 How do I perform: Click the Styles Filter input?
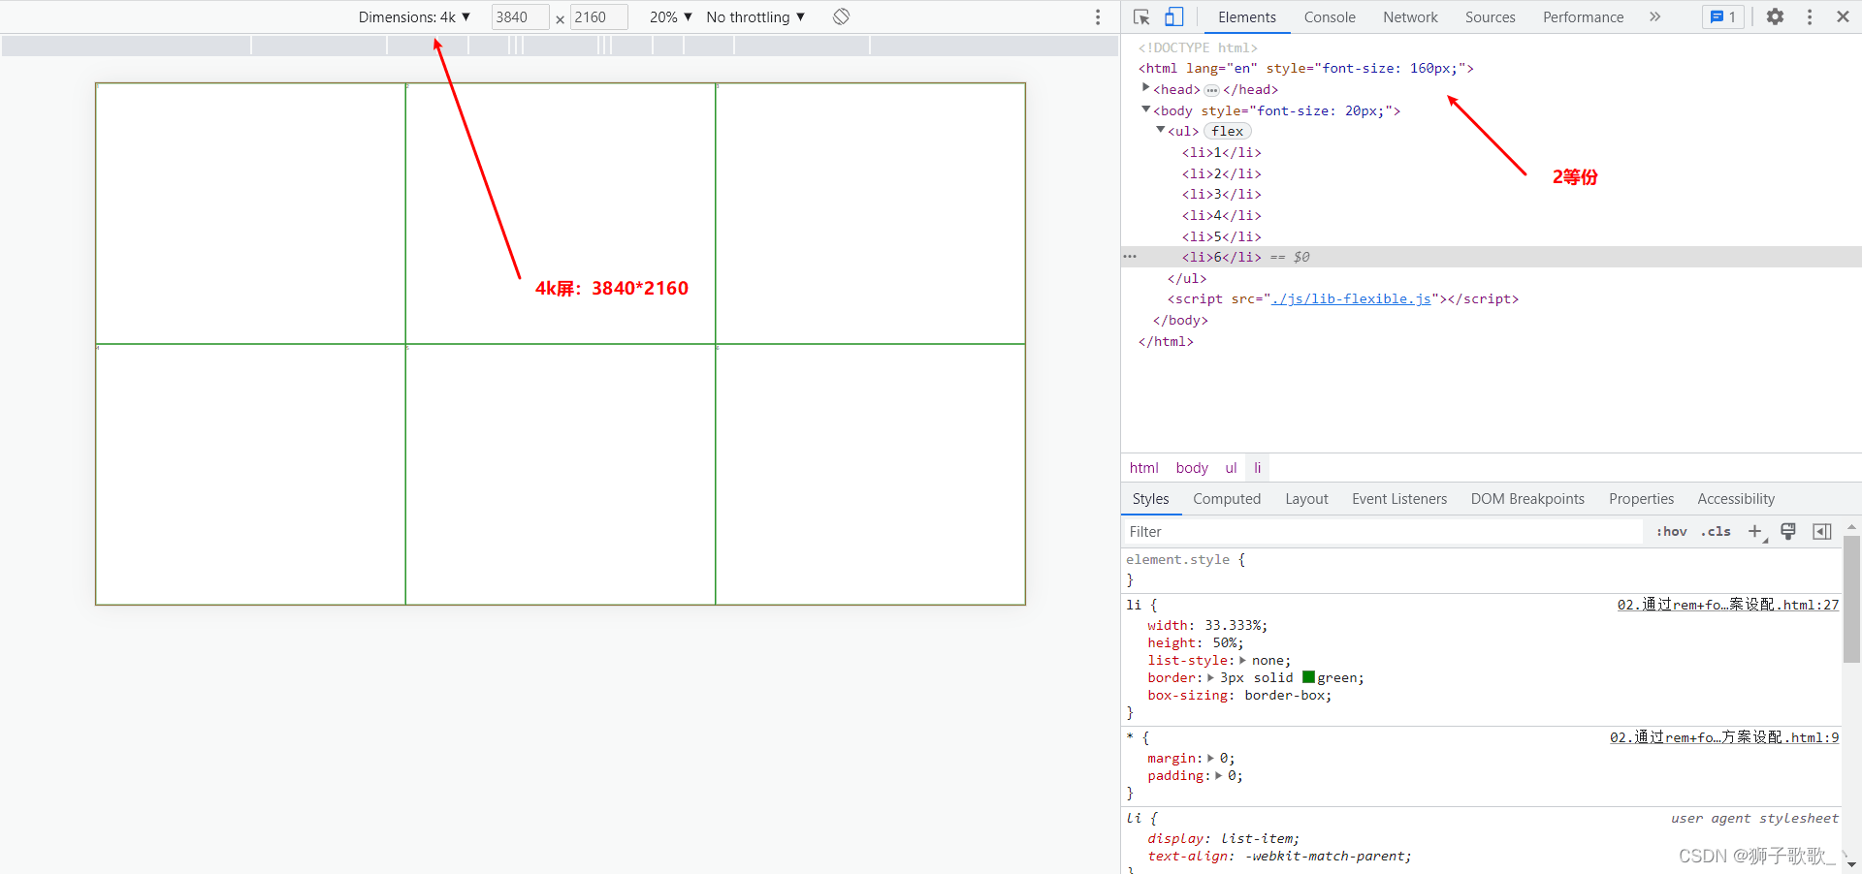[1384, 531]
